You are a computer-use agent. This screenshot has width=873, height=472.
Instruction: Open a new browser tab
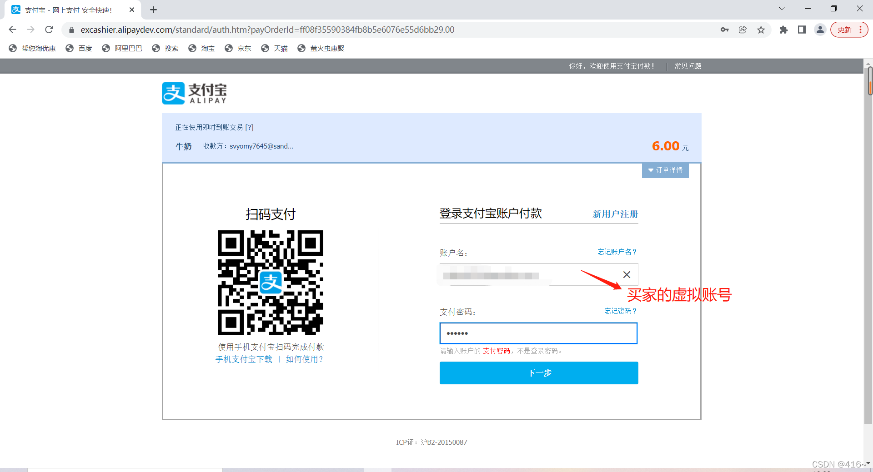[154, 10]
